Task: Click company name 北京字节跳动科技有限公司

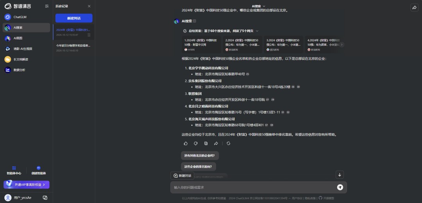Action: (208, 68)
